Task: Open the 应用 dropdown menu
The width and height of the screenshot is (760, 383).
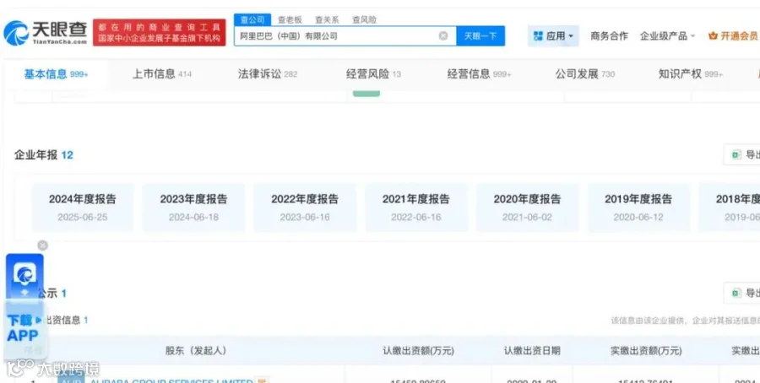Action: click(x=553, y=35)
